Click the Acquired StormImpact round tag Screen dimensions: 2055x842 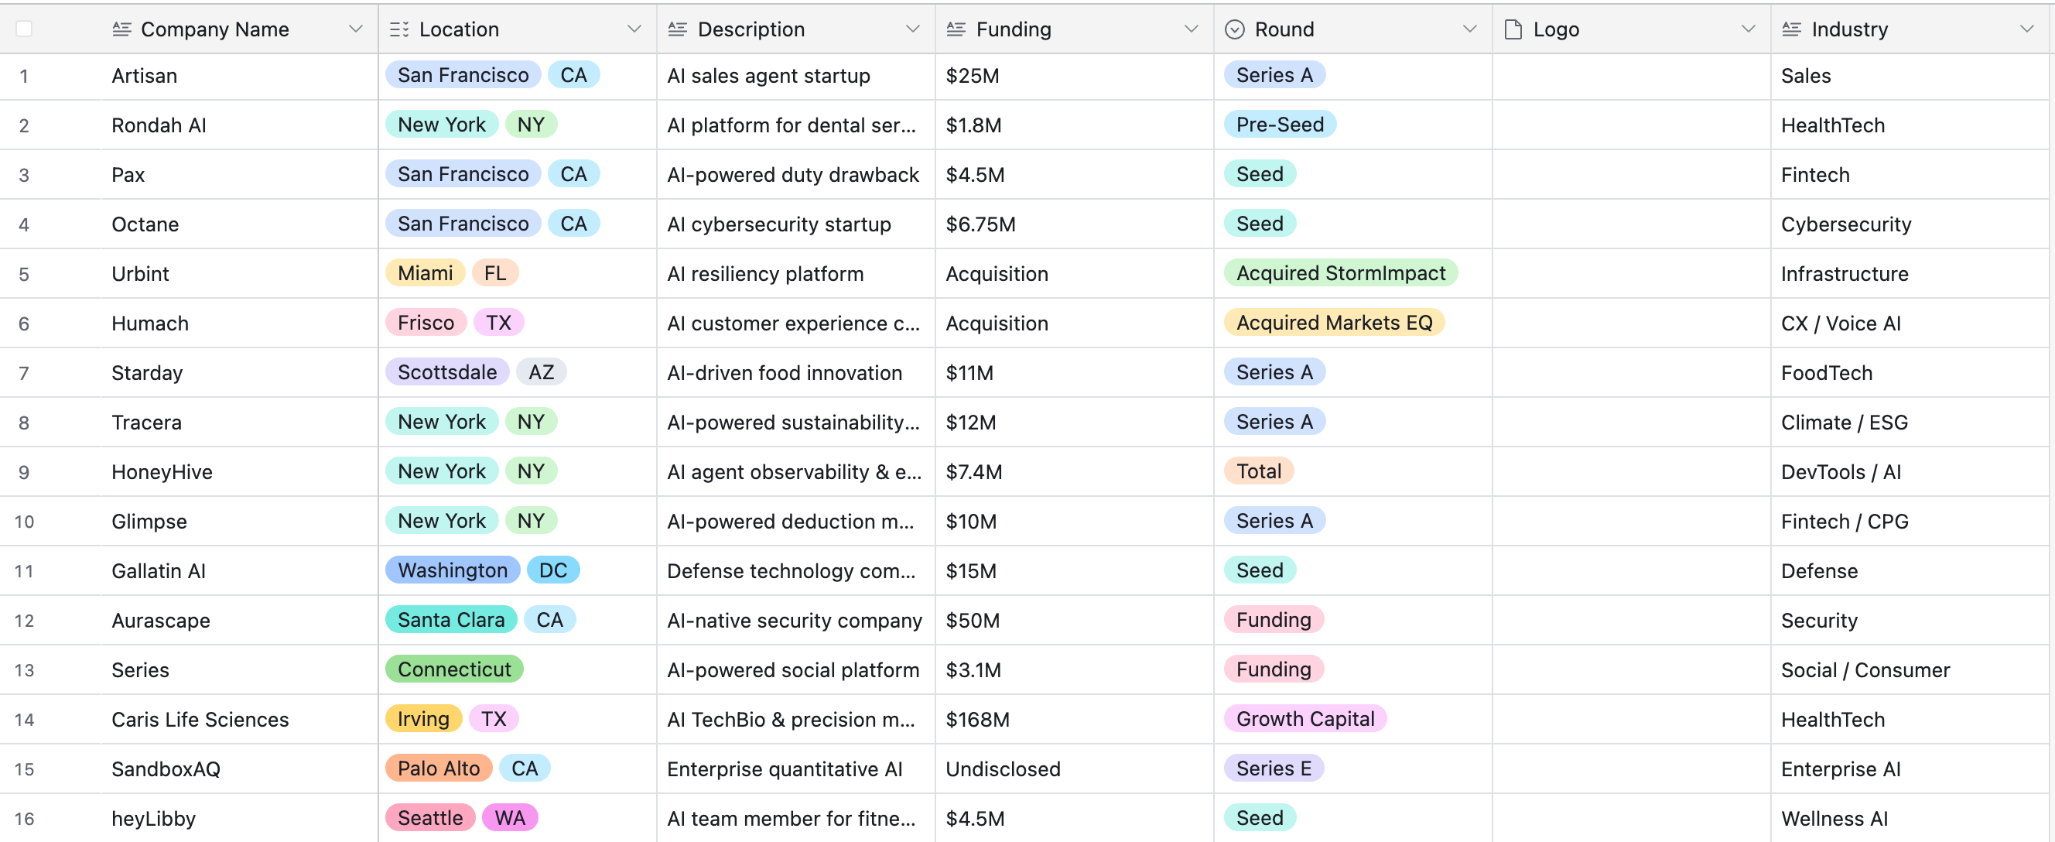point(1340,273)
